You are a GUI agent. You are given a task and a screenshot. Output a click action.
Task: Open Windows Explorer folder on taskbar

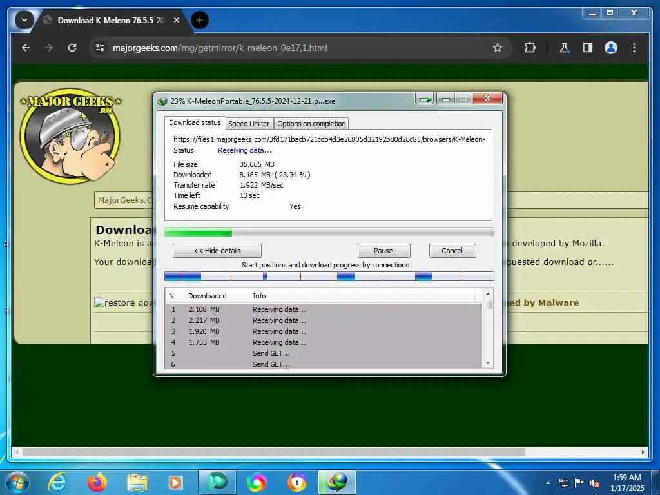coord(137,483)
